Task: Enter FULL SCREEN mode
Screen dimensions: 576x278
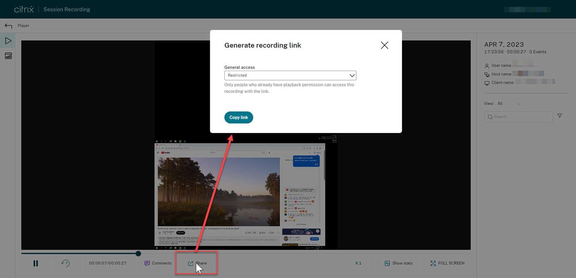Action: 447,263
